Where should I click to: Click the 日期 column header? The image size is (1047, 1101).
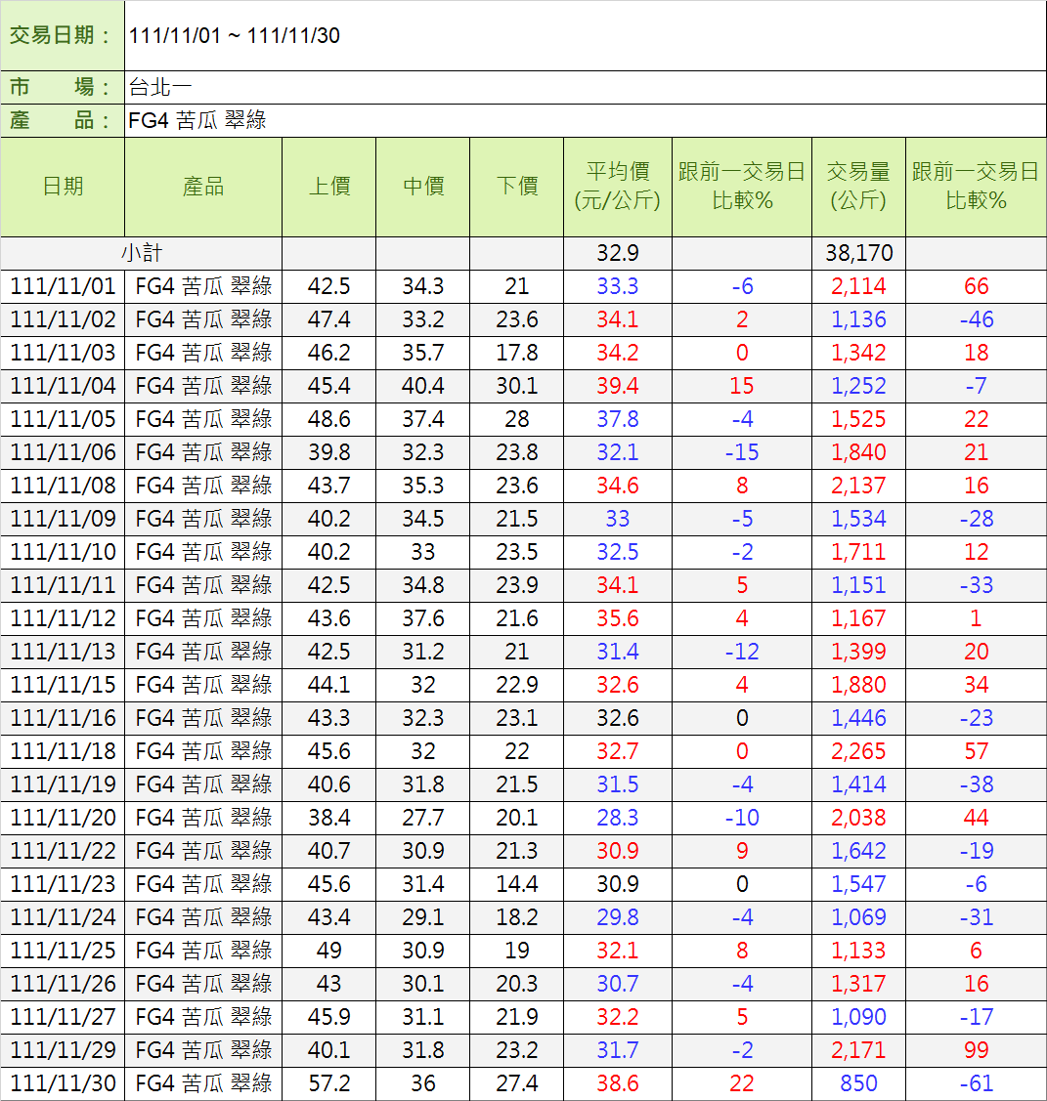(x=63, y=187)
